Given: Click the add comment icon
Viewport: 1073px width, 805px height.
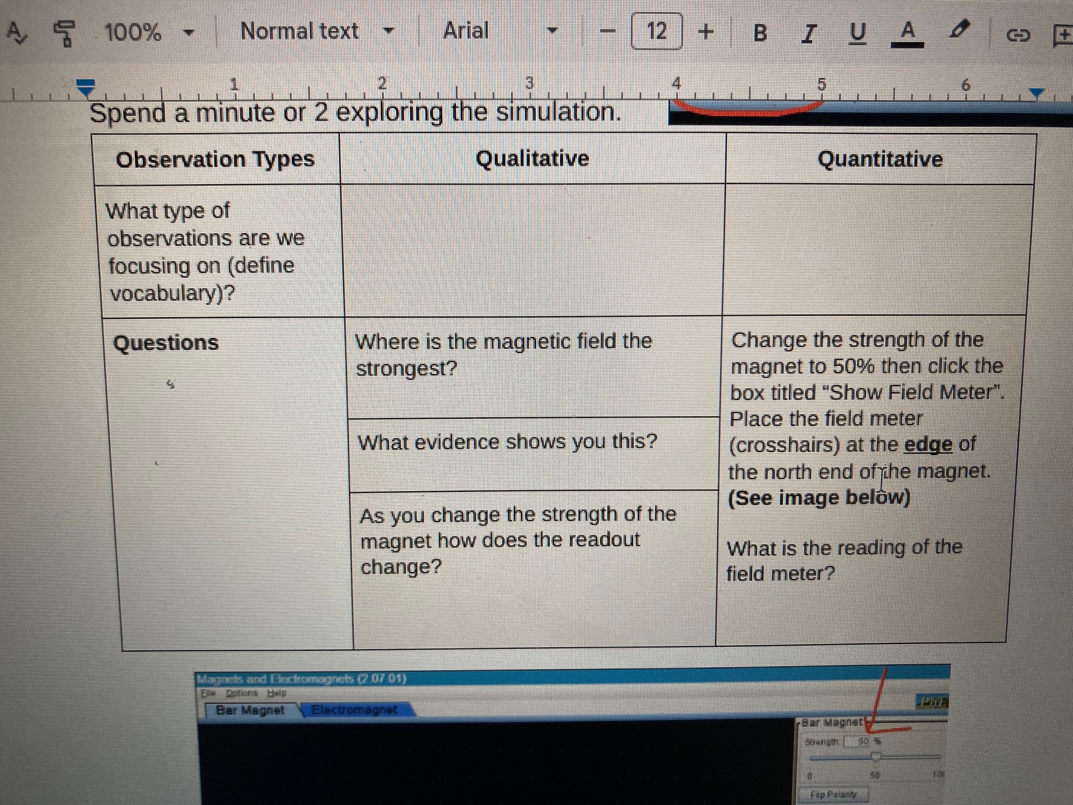Looking at the screenshot, I should (x=1063, y=36).
